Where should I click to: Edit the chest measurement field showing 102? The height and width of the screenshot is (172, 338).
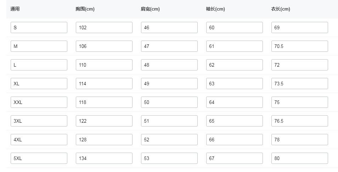coord(104,27)
